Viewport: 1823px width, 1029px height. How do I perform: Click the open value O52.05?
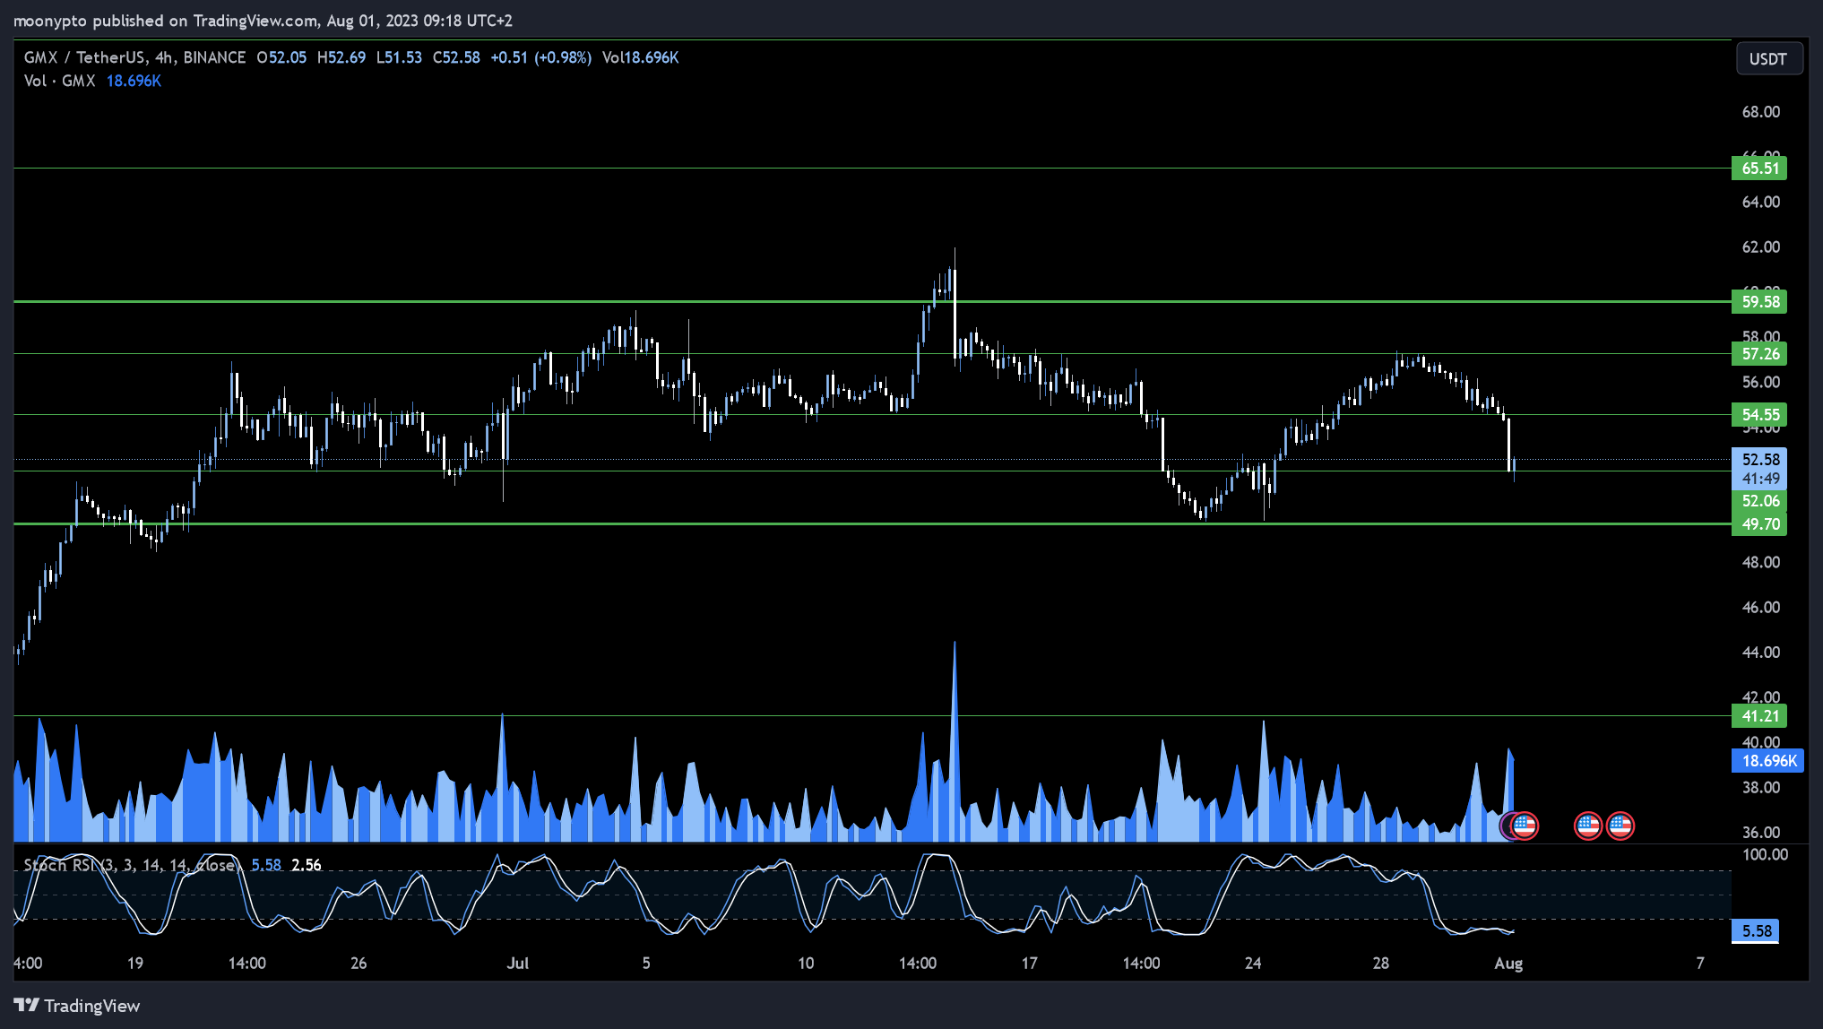click(x=281, y=57)
